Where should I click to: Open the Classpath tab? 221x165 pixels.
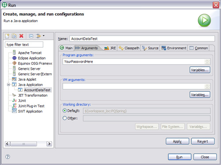pos(129,48)
